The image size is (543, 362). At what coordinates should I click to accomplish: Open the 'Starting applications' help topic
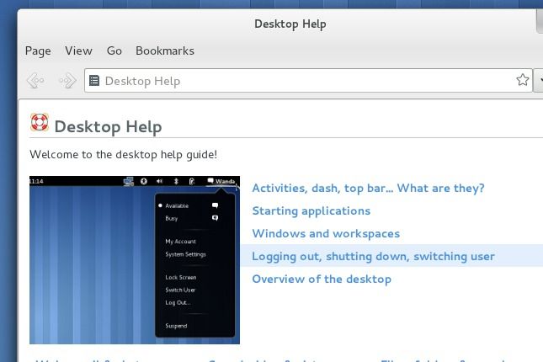click(x=311, y=211)
